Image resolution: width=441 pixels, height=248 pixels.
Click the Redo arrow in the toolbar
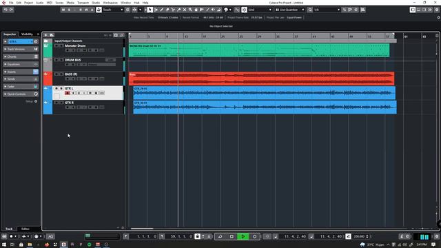(11, 10)
